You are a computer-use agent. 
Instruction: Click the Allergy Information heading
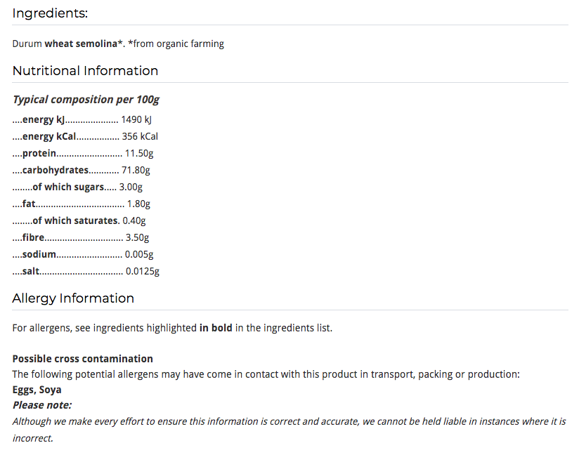tap(73, 298)
